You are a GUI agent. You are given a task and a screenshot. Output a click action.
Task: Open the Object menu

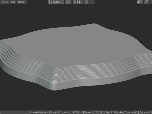[x=22, y=2]
